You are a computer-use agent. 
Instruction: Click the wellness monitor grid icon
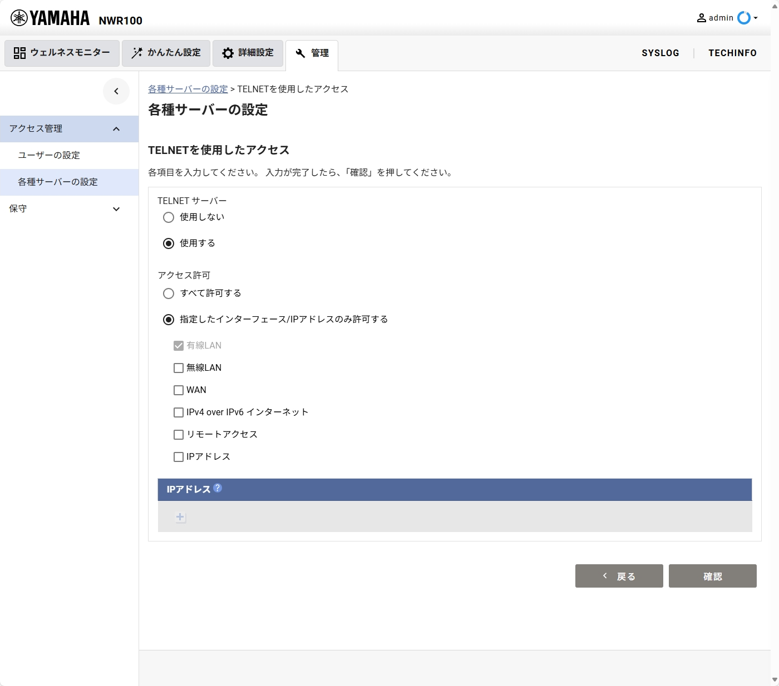pos(20,53)
